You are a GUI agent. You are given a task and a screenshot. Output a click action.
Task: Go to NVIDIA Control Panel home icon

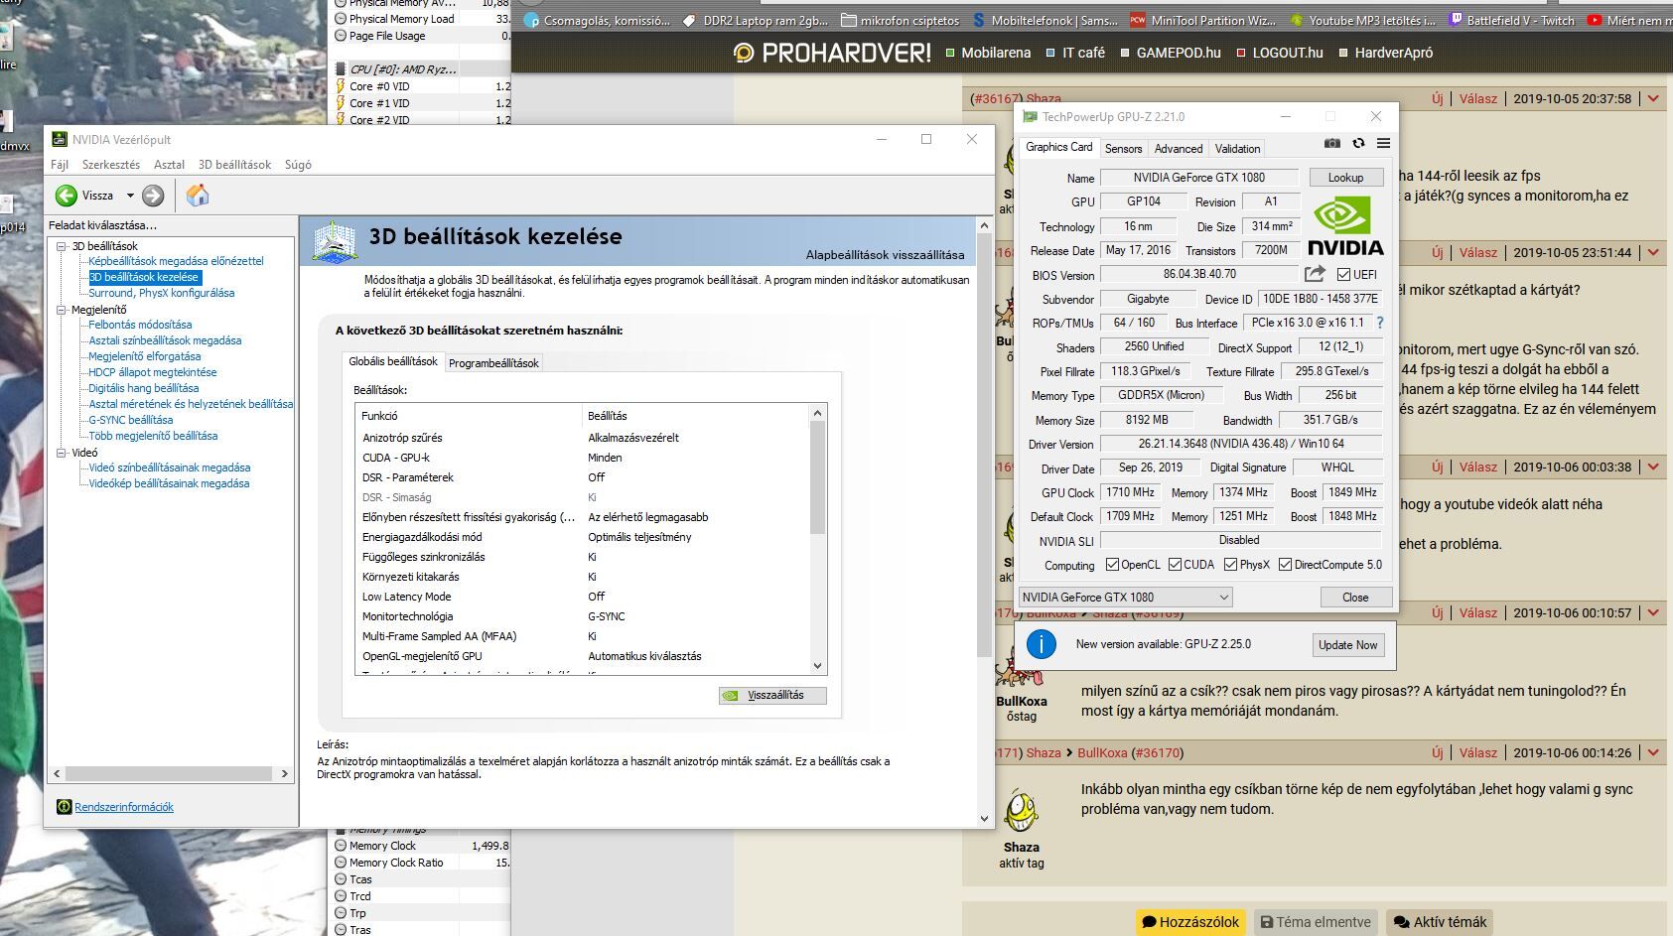198,196
